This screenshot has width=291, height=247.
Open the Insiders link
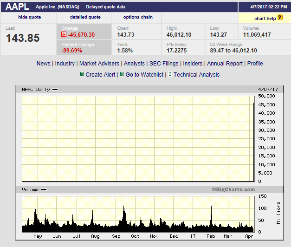193,64
